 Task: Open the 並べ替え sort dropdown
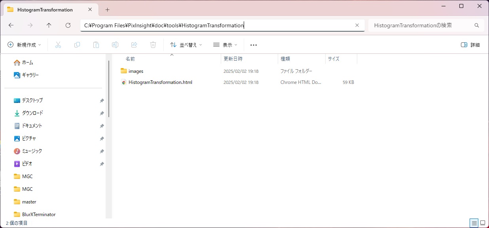click(x=186, y=45)
